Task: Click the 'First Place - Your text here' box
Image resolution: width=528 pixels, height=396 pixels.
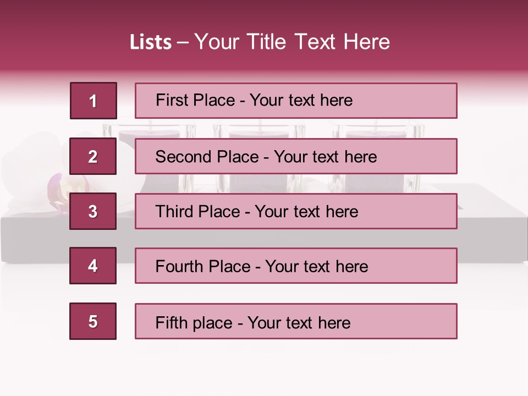Action: point(296,101)
